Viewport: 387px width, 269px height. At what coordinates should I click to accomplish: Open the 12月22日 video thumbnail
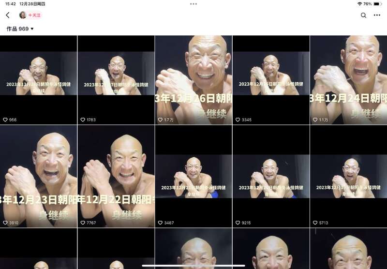(116, 176)
